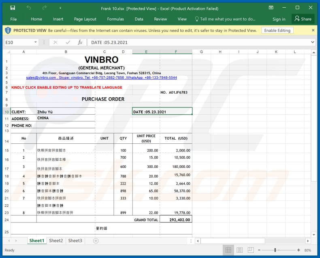320x258 pixels.
Task: Click the 80% zoom level
Action: 307,250
